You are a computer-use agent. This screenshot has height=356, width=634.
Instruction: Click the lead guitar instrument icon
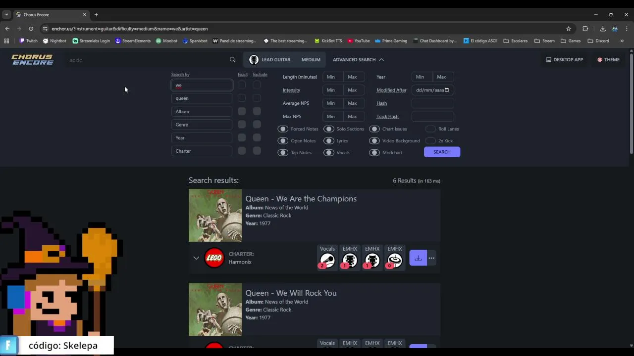click(254, 60)
